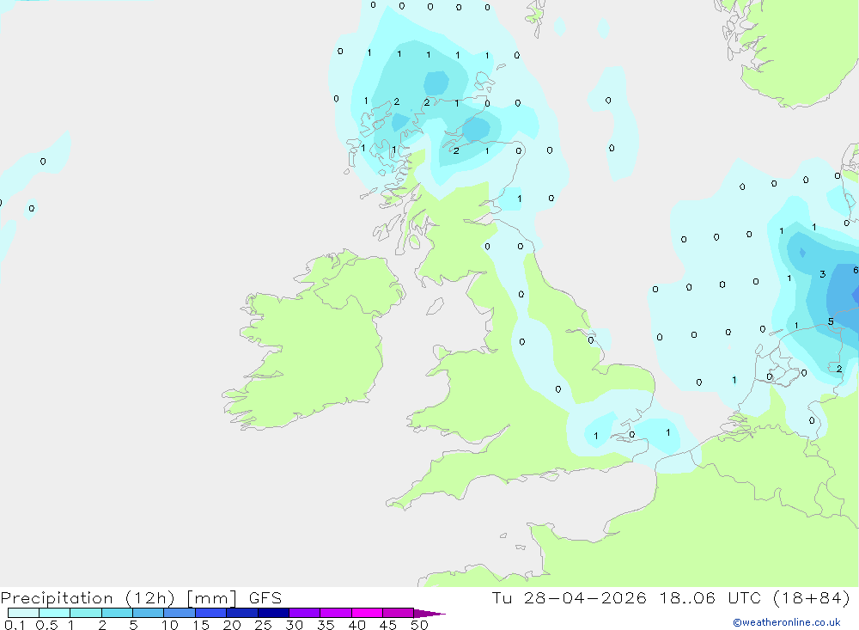Click the 40–45 mm magenta legend swatch
This screenshot has width=859, height=630.
367,613
